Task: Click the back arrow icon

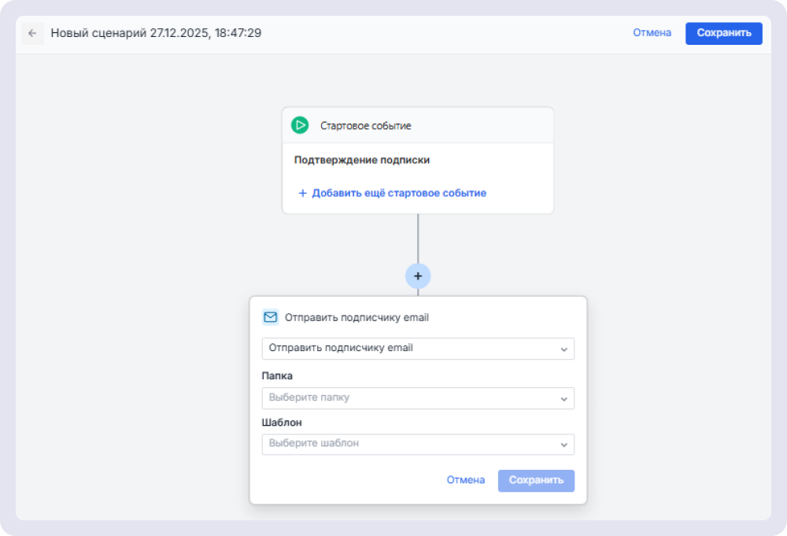Action: point(32,33)
